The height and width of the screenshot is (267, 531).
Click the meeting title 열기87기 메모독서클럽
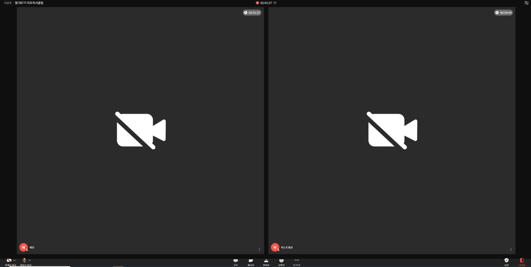pyautogui.click(x=29, y=3)
